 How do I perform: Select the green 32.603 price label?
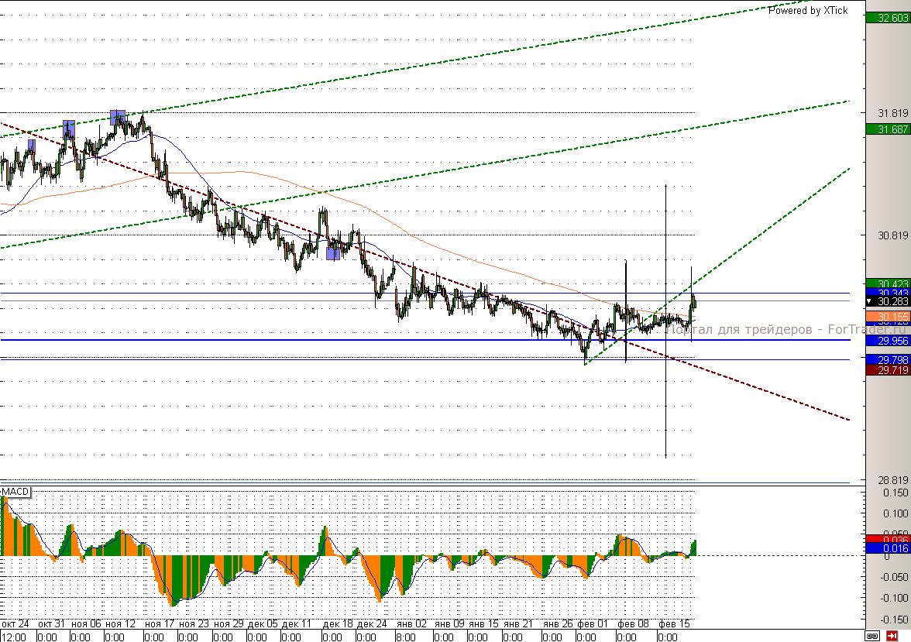888,18
